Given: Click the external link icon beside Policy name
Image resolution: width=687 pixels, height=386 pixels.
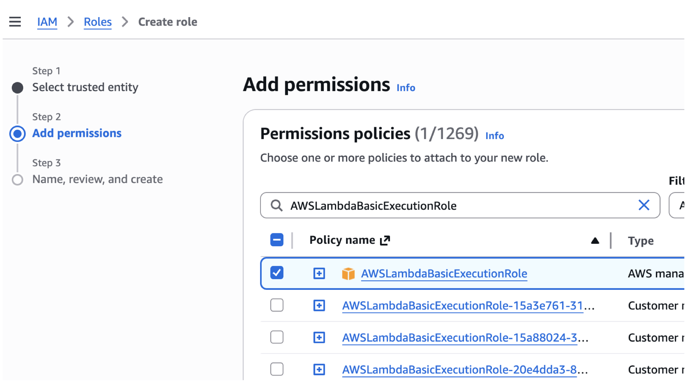Looking at the screenshot, I should coord(385,241).
